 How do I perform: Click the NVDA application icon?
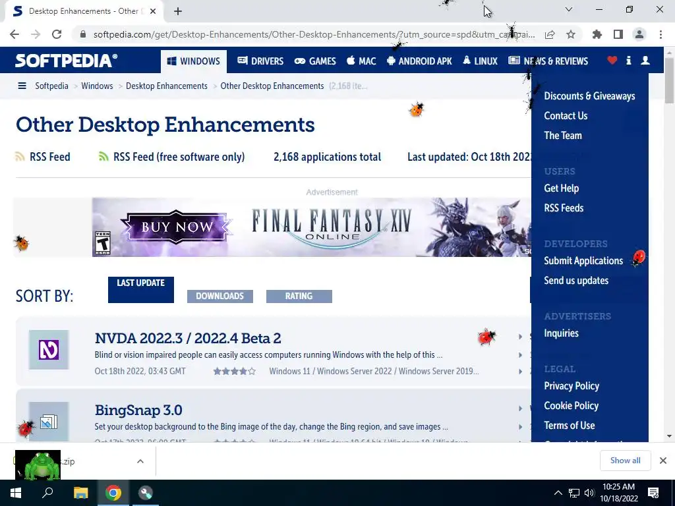(49, 350)
